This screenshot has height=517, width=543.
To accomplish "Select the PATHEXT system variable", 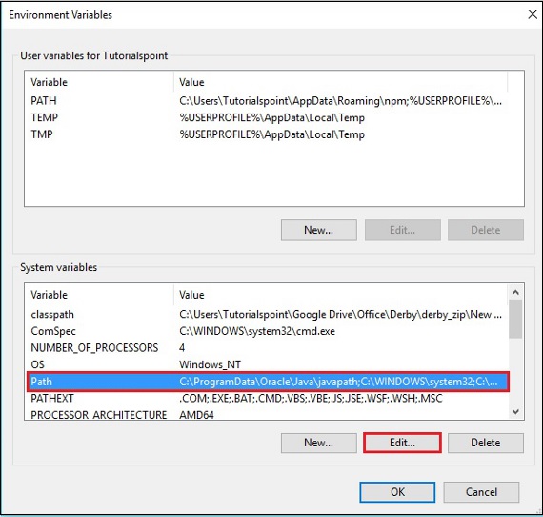I will coord(266,398).
